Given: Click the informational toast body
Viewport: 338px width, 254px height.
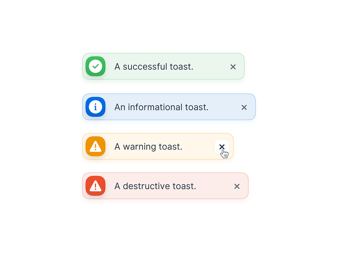Looking at the screenshot, I should [169, 107].
